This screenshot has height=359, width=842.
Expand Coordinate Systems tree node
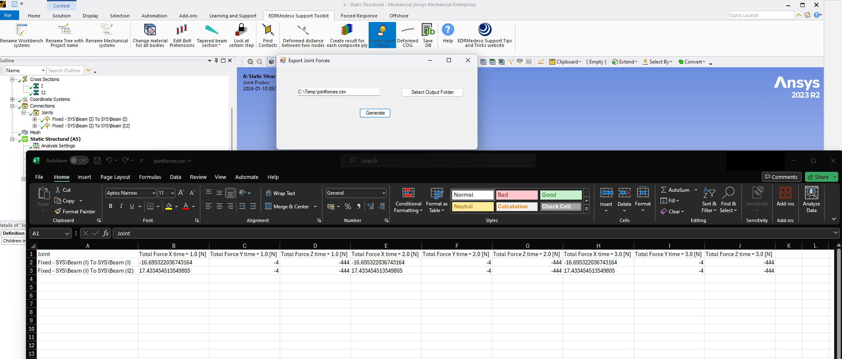click(12, 99)
